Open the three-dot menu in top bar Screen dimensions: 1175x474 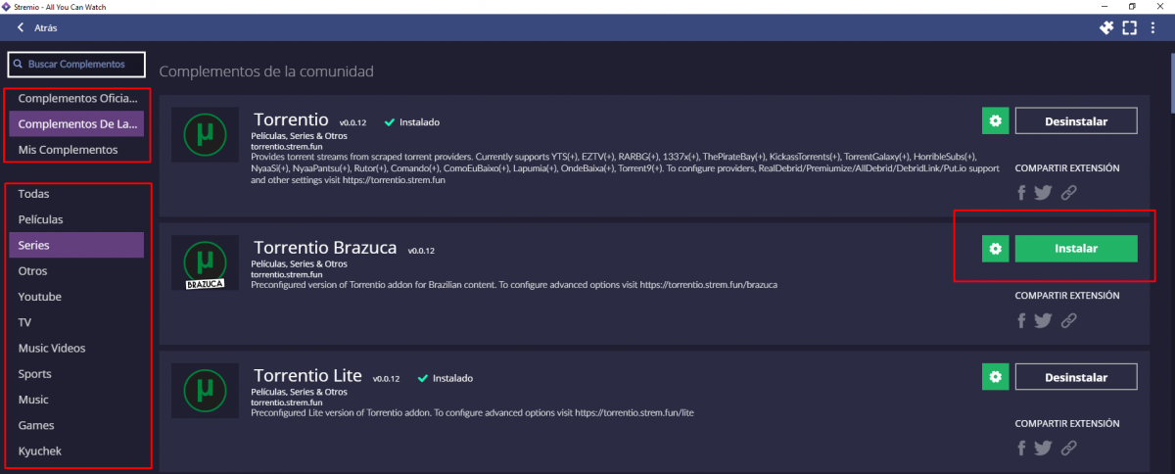pyautogui.click(x=1153, y=27)
